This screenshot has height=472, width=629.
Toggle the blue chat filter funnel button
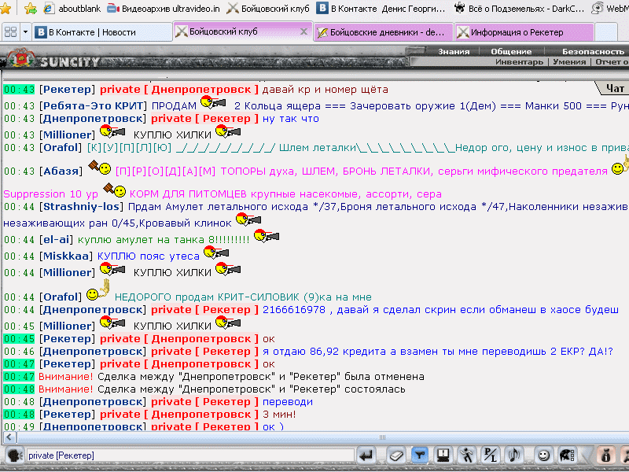pos(420,455)
